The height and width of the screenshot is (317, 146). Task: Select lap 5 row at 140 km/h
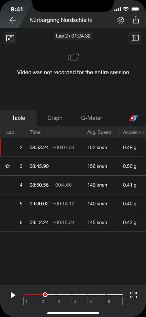(x=73, y=203)
